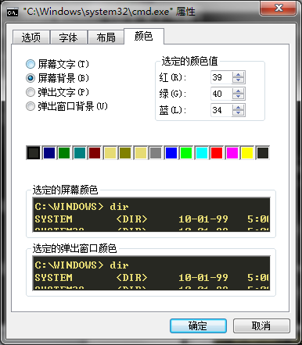This screenshot has height=345, width=302.
Task: Decrease the blue value with down arrow
Action: 238,113
